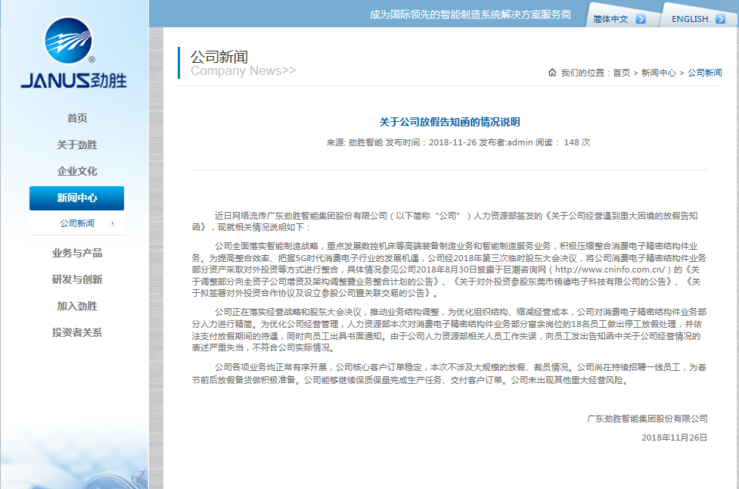
Task: Click the arrow icon beside ENGLISH
Action: coord(720,19)
